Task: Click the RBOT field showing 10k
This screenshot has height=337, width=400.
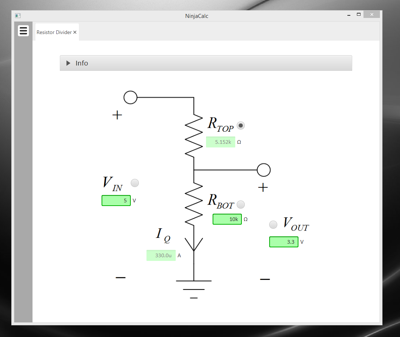Action: [x=227, y=219]
